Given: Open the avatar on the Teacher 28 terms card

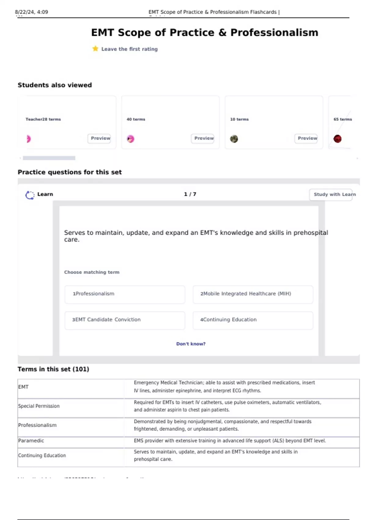Looking at the screenshot, I should 28,139.
